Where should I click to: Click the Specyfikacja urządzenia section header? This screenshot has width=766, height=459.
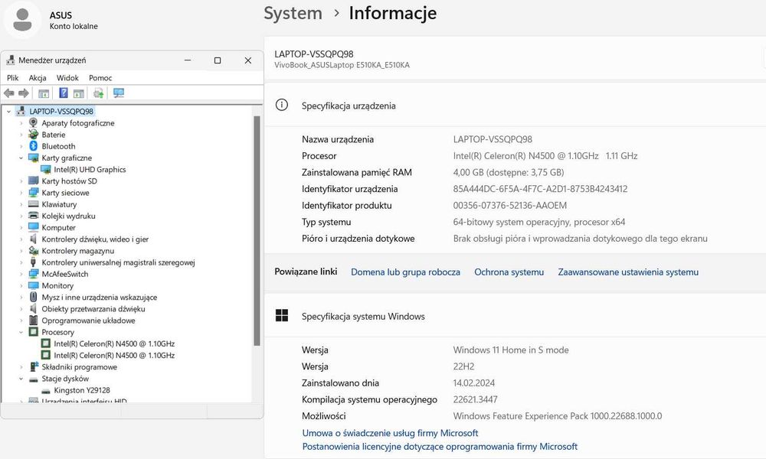coord(349,106)
